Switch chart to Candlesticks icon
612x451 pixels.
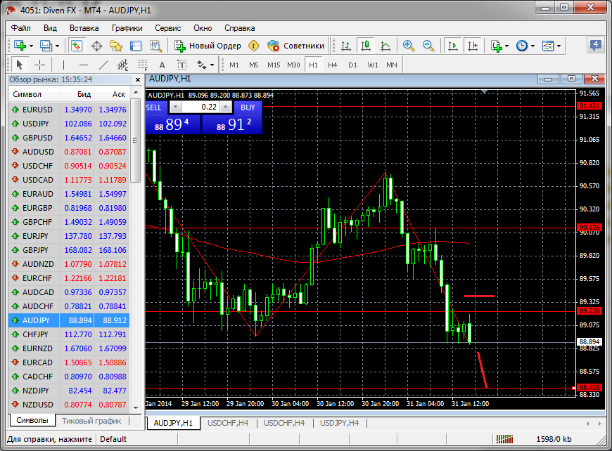pyautogui.click(x=366, y=46)
